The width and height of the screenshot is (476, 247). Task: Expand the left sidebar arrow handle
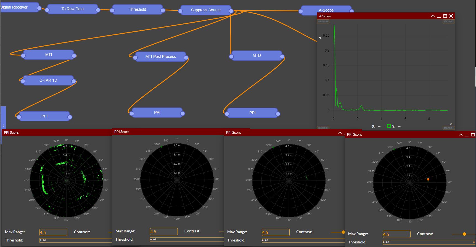click(3, 125)
